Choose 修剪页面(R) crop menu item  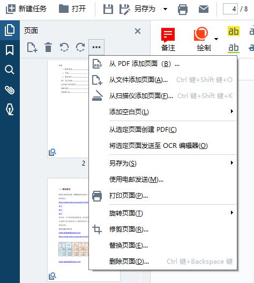coord(163,229)
